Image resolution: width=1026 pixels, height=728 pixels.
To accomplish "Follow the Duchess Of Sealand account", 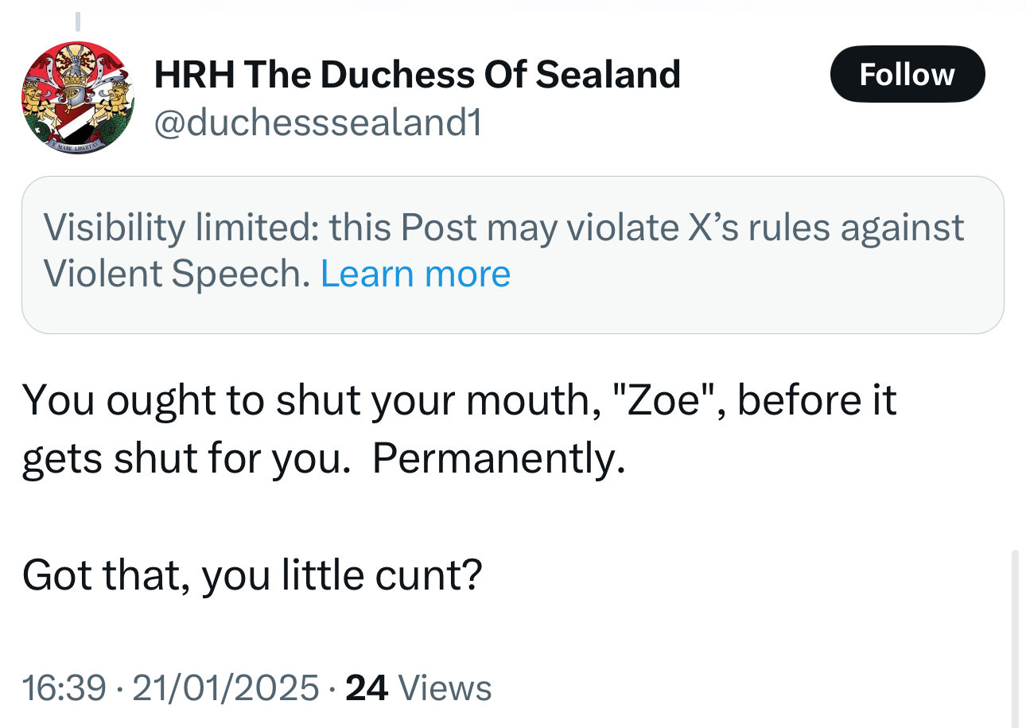I will tap(907, 75).
